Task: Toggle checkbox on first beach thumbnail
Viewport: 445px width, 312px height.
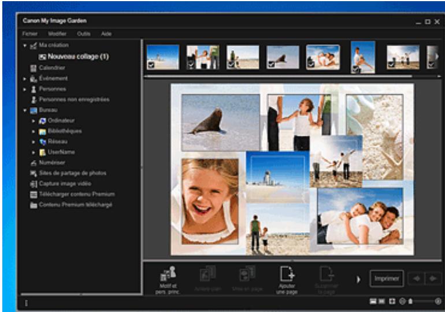Action: click(151, 66)
